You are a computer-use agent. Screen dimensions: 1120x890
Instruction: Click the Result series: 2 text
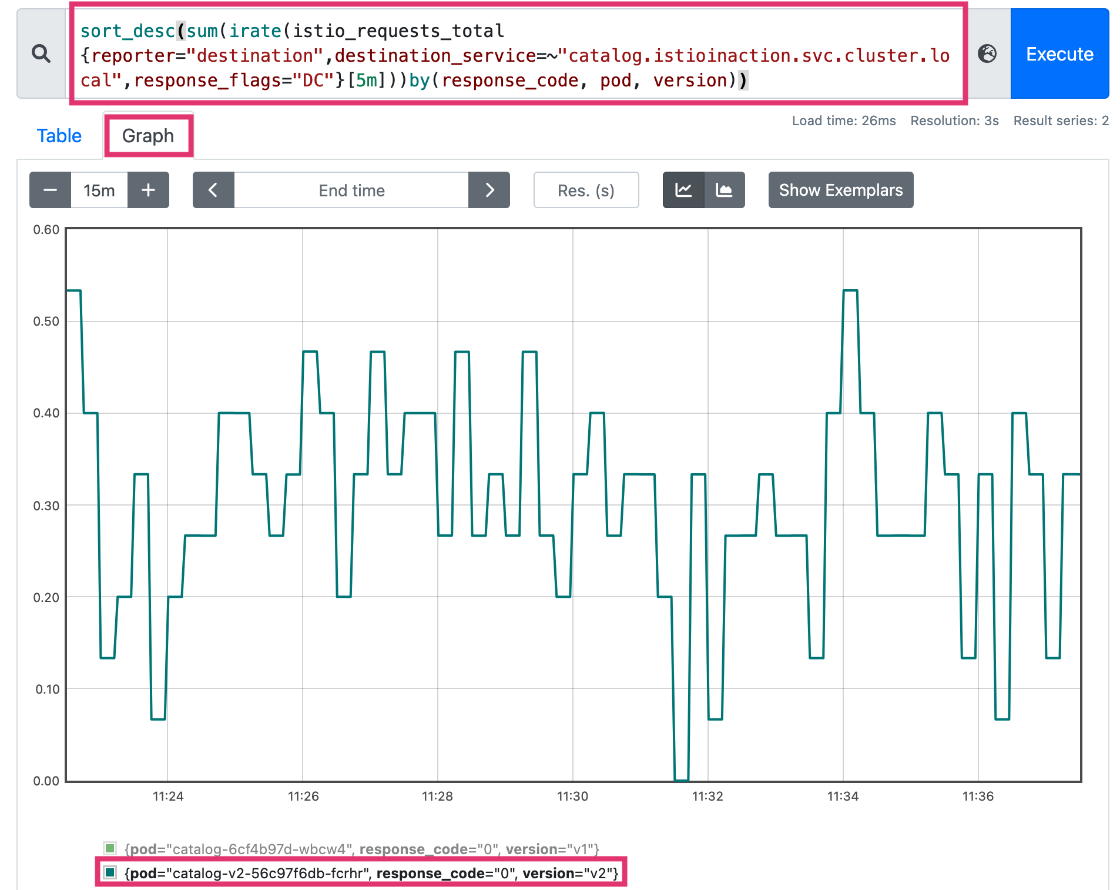[1061, 121]
